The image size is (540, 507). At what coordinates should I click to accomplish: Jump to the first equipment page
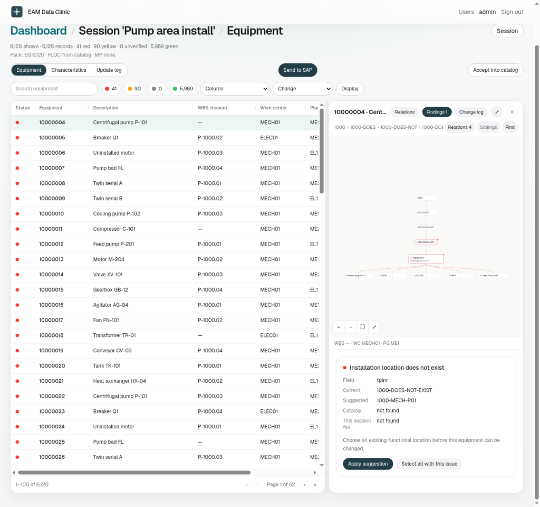click(x=247, y=485)
